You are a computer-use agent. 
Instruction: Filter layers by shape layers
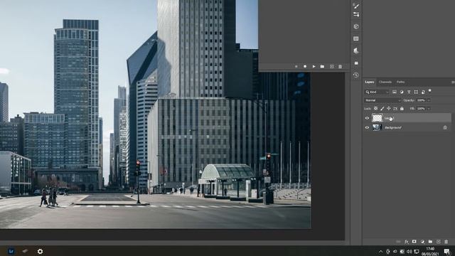416,92
